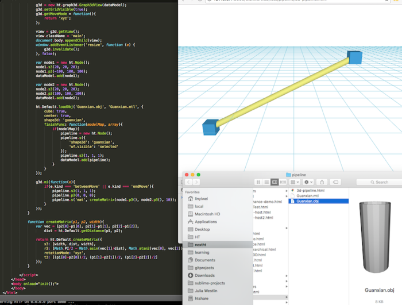Open local folder in Finder sidebar
The height and width of the screenshot is (305, 402).
point(199,206)
